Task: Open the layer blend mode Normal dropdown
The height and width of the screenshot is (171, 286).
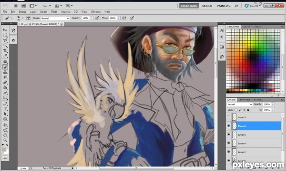Action: tap(240, 104)
